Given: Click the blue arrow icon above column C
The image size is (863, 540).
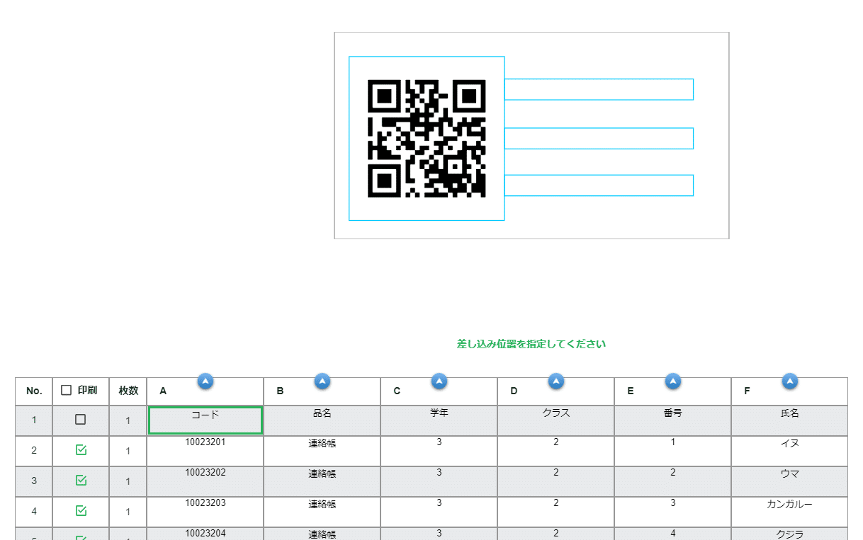Looking at the screenshot, I should click(439, 381).
